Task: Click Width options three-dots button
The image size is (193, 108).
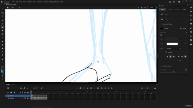Action: point(185,44)
